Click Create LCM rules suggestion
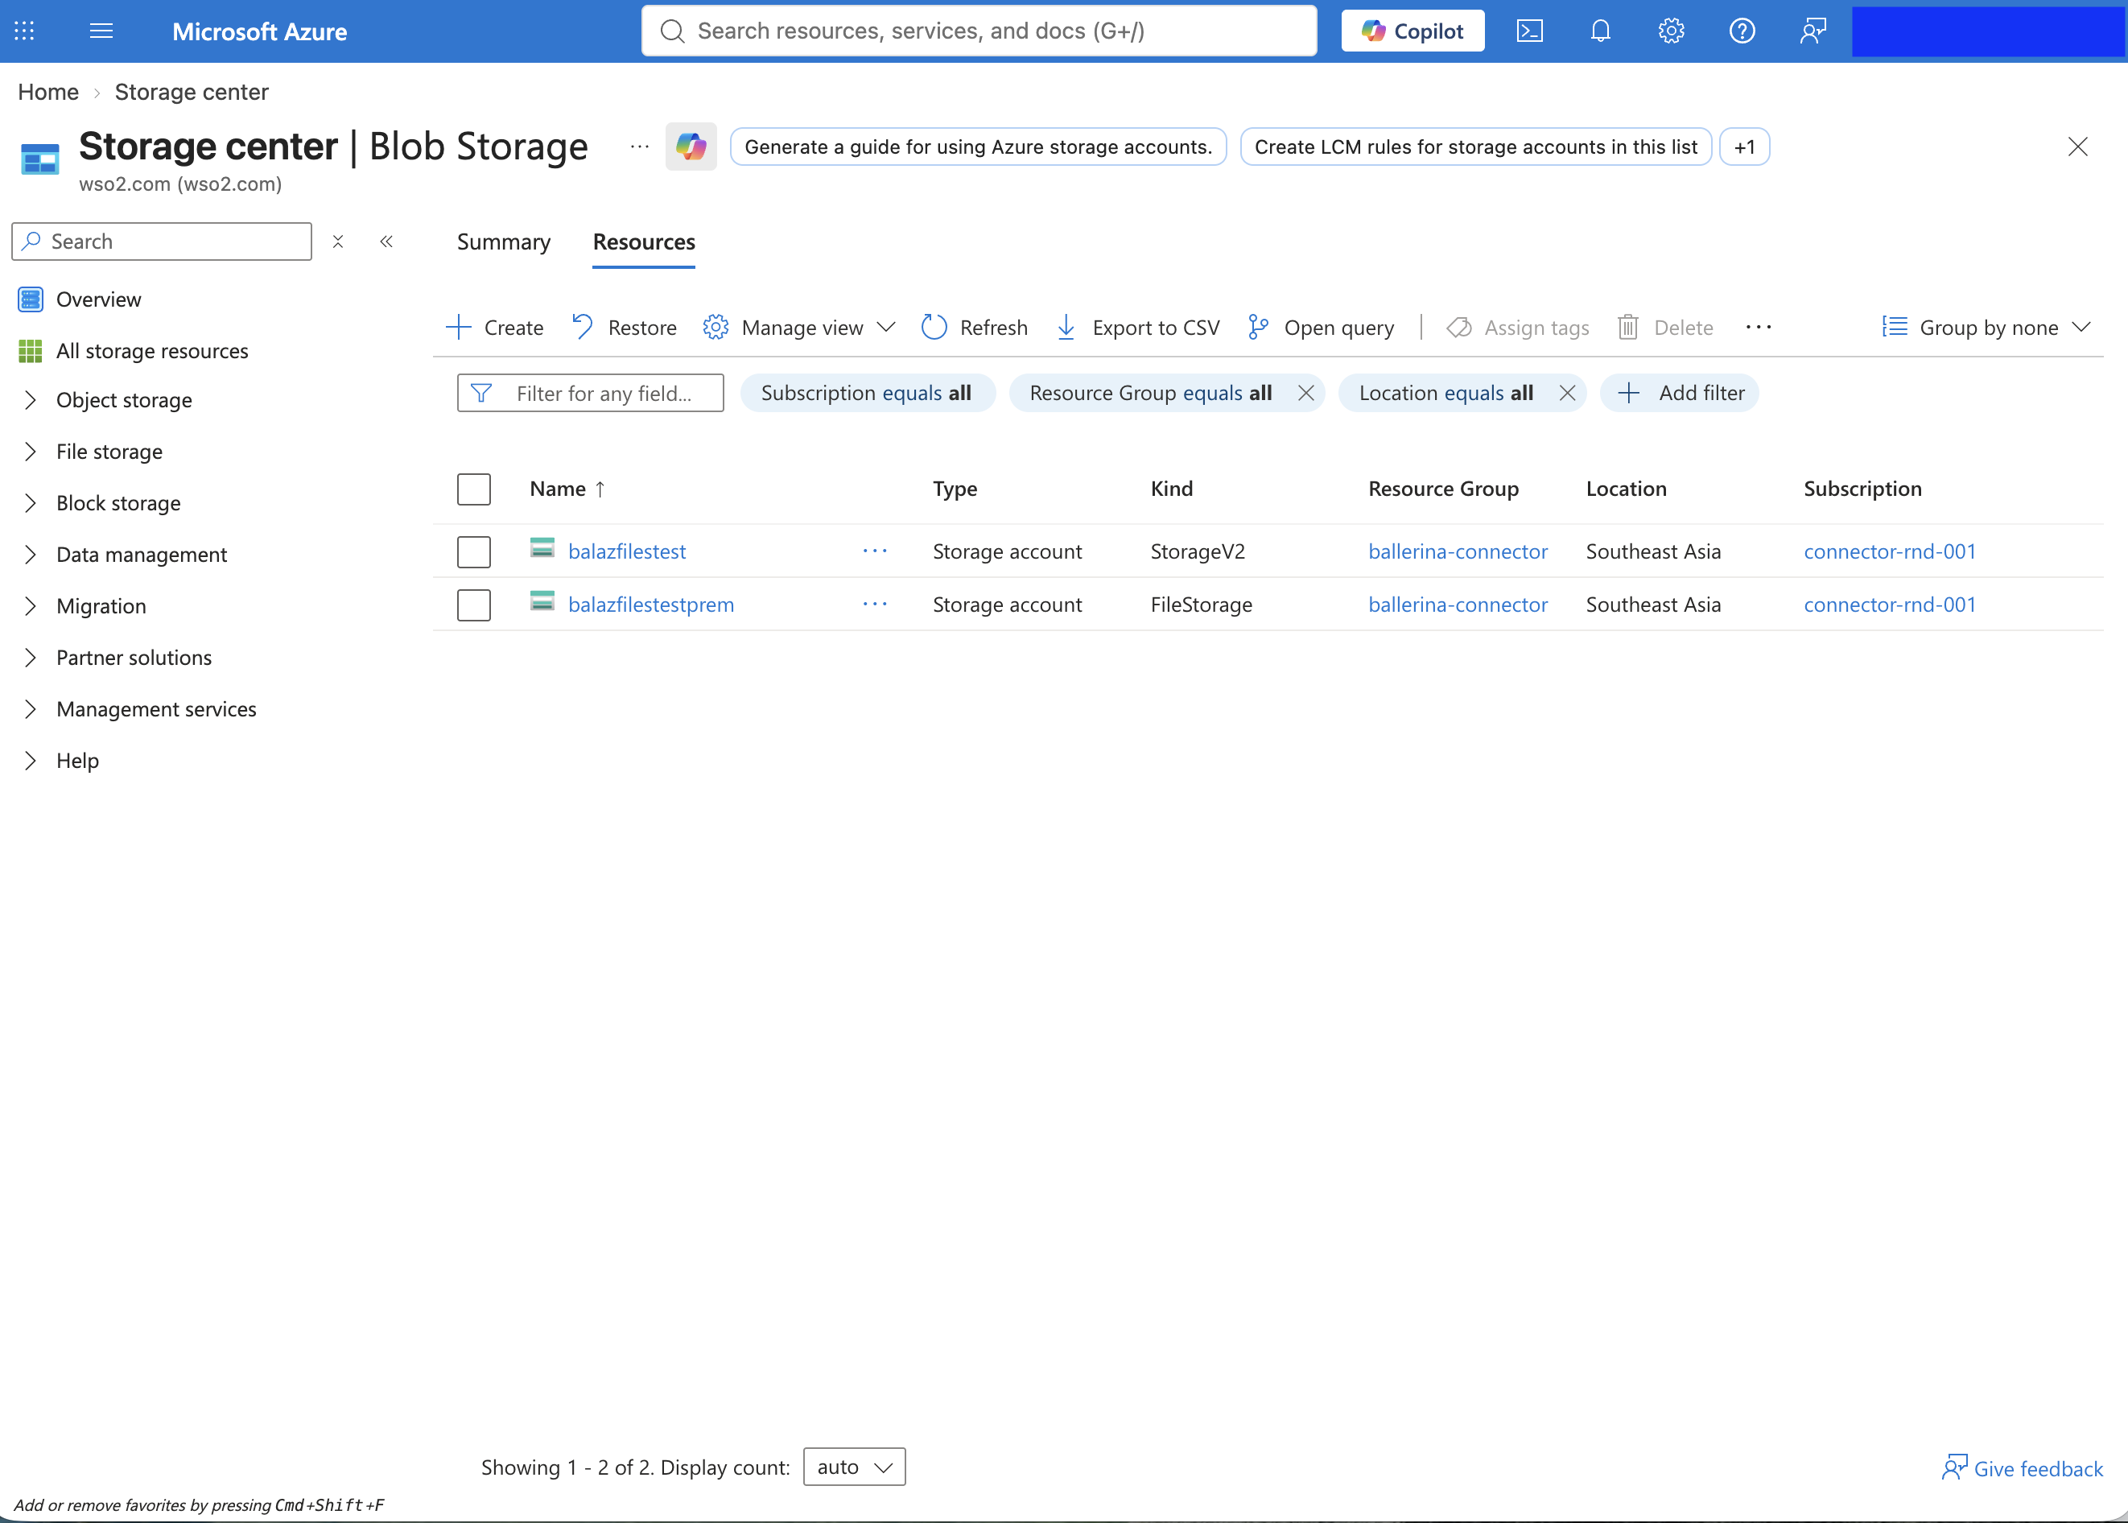Viewport: 2128px width, 1523px height. tap(1475, 147)
